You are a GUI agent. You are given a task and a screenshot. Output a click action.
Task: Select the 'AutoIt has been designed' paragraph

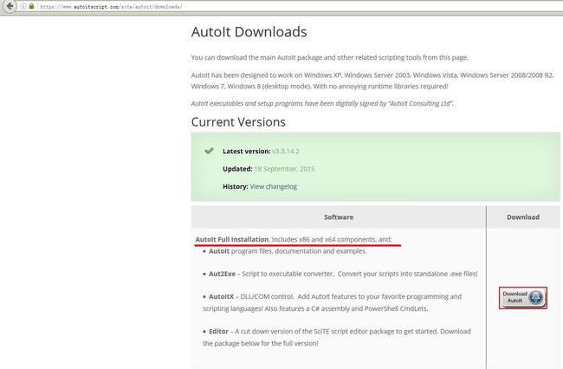click(x=372, y=81)
